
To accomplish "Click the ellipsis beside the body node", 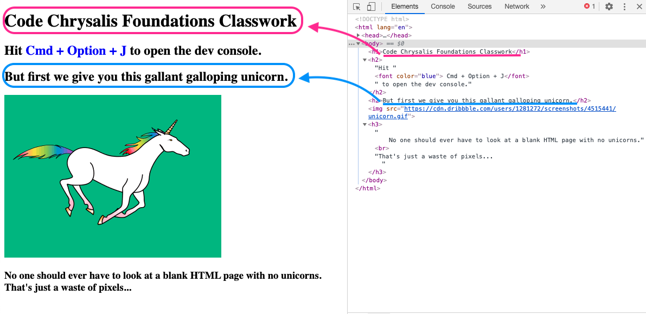I will click(x=351, y=44).
